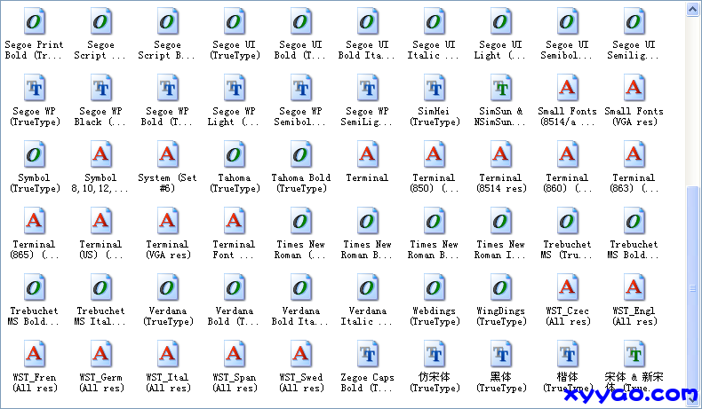Click the Zegoe Caps Bold font icon
This screenshot has height=409, width=702.
pyautogui.click(x=368, y=354)
